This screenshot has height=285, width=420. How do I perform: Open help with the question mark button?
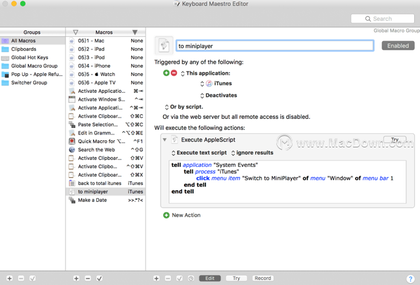(x=410, y=279)
